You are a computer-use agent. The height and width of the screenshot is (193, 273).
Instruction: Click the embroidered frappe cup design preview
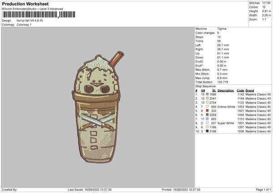97,107
